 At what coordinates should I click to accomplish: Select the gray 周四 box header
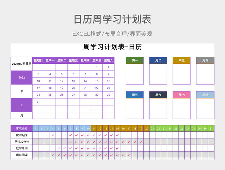coord(205,60)
